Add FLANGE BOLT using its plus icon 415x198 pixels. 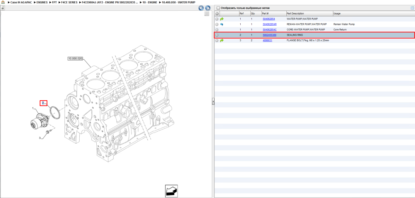pyautogui.click(x=217, y=41)
